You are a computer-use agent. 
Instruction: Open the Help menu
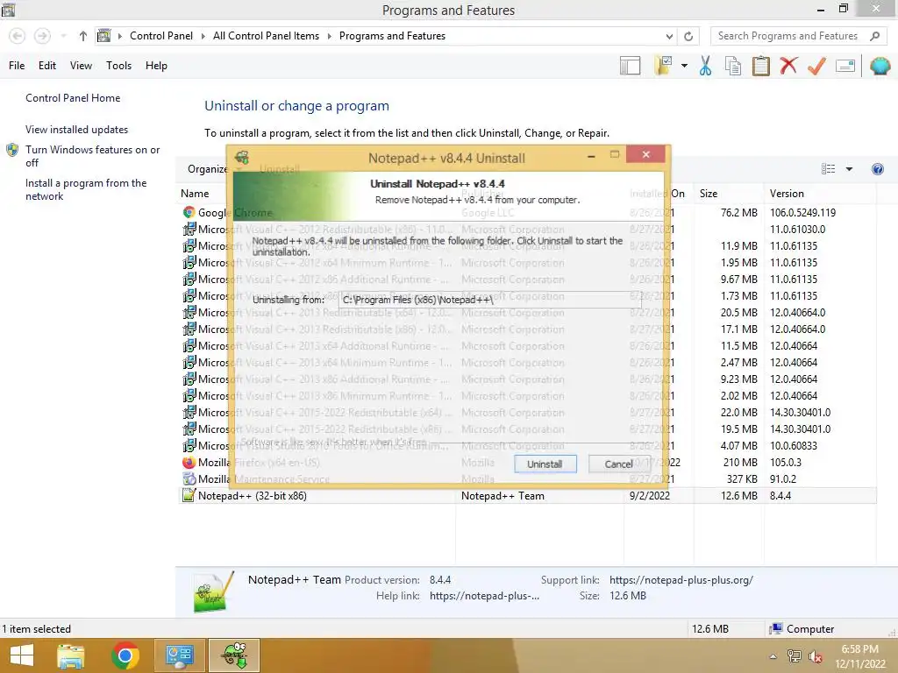coord(156,65)
